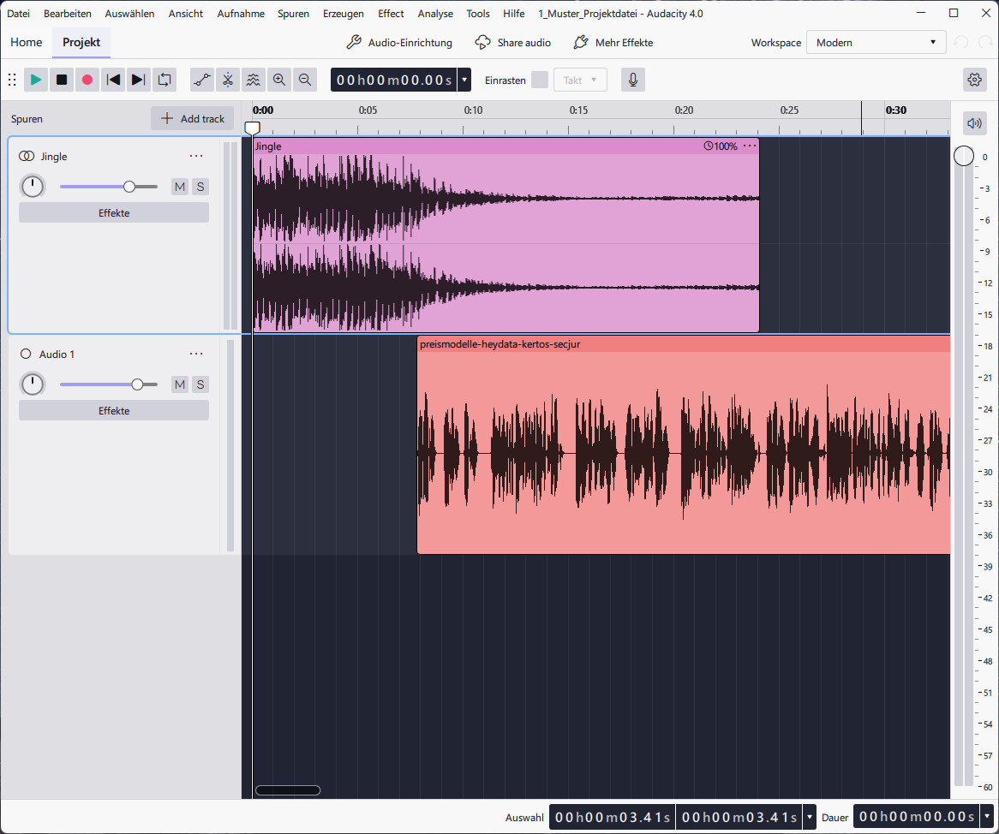Start recording with the red Record button
The image size is (999, 834).
tap(87, 80)
